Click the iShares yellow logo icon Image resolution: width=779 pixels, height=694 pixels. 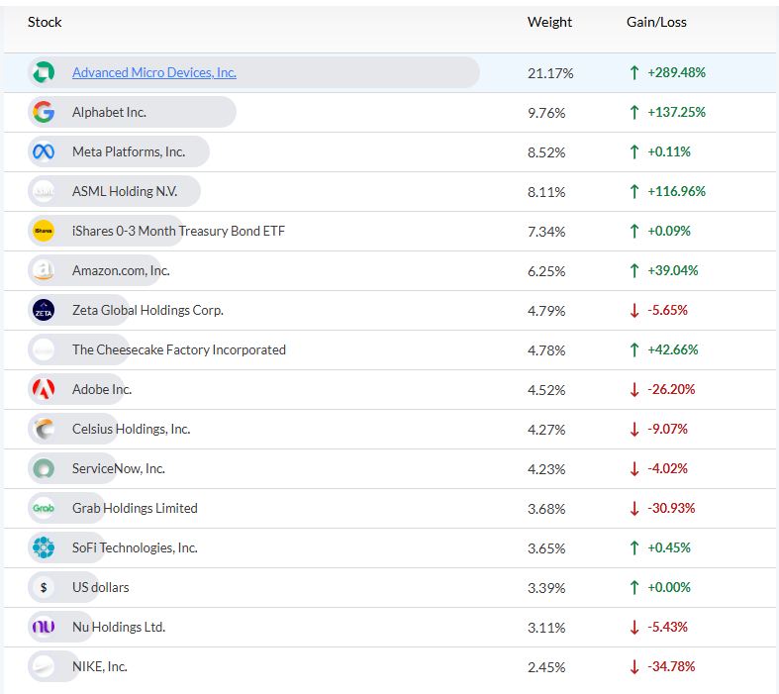coord(44,231)
